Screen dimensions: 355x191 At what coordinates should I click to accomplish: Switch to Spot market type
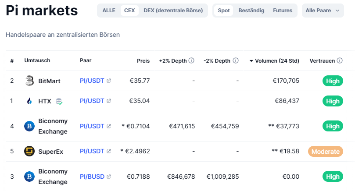click(224, 11)
